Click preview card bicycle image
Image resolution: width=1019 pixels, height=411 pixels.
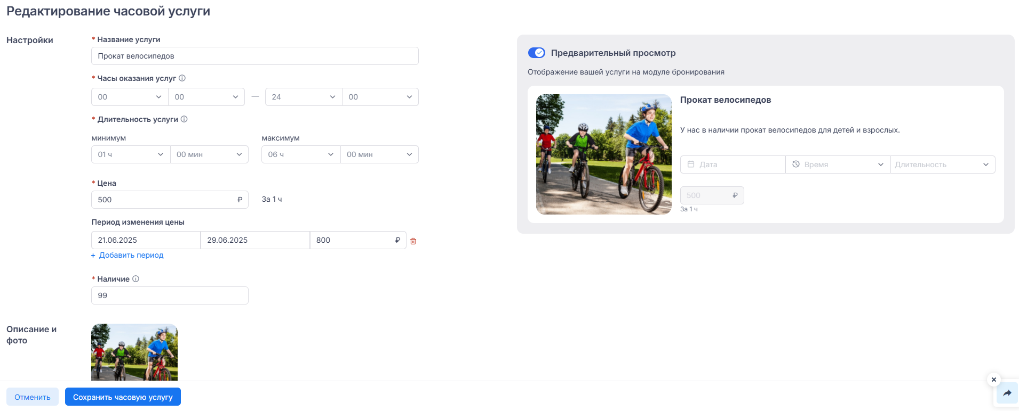[604, 154]
